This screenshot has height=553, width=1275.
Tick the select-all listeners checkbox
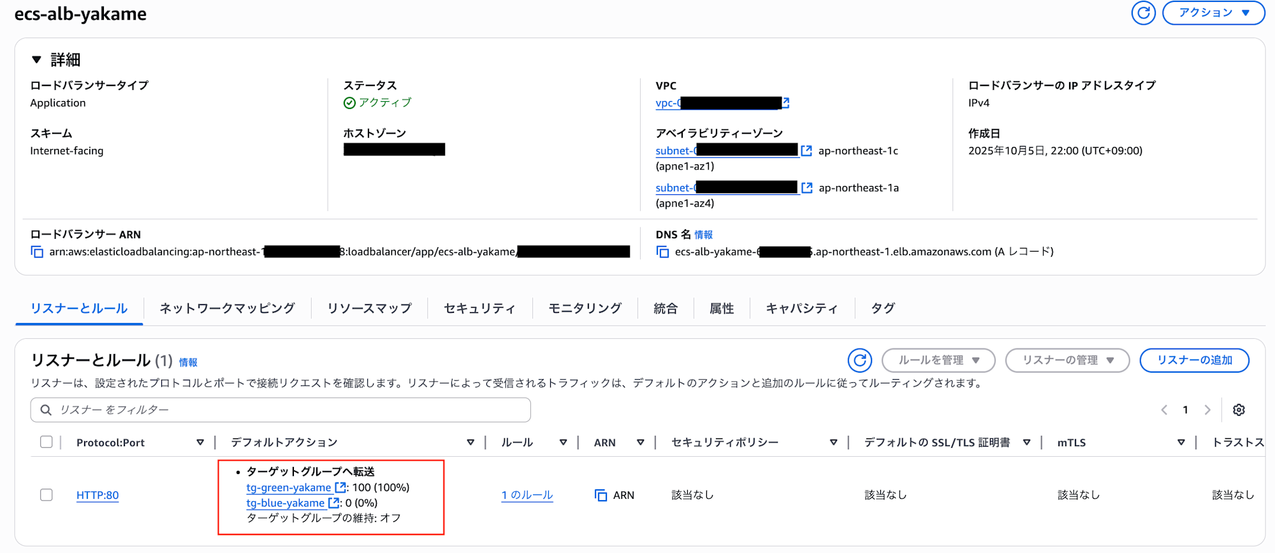47,442
